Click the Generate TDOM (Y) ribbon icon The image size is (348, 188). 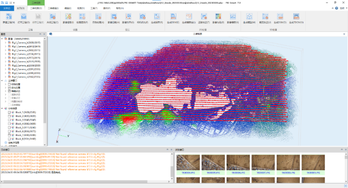(x=296, y=16)
